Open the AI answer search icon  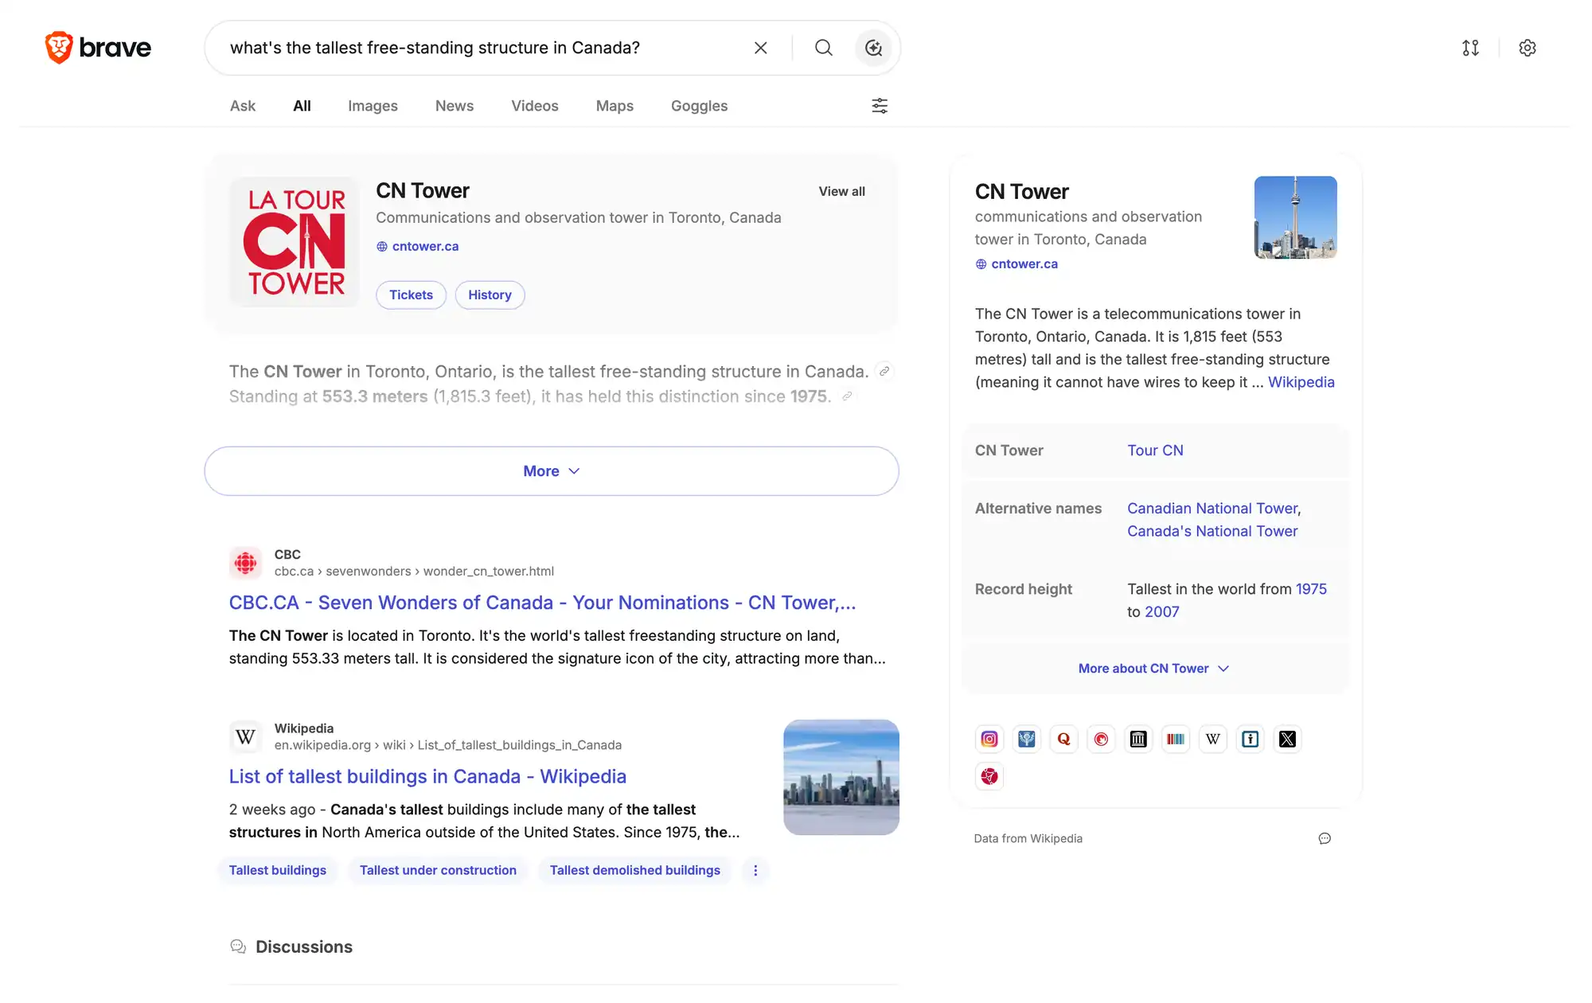tap(873, 48)
